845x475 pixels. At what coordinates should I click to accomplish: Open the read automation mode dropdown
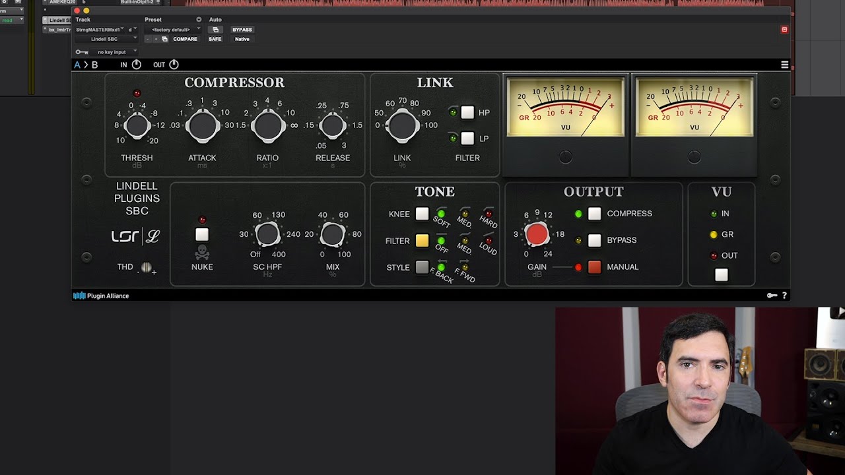coord(12,20)
